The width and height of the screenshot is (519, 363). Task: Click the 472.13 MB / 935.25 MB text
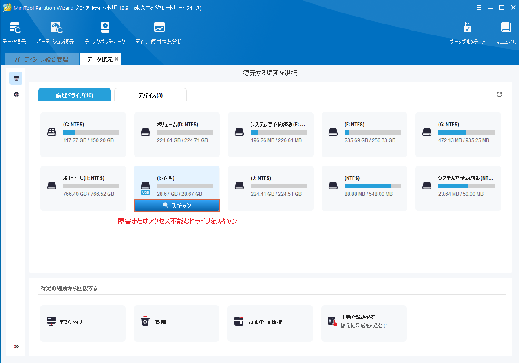tap(464, 140)
